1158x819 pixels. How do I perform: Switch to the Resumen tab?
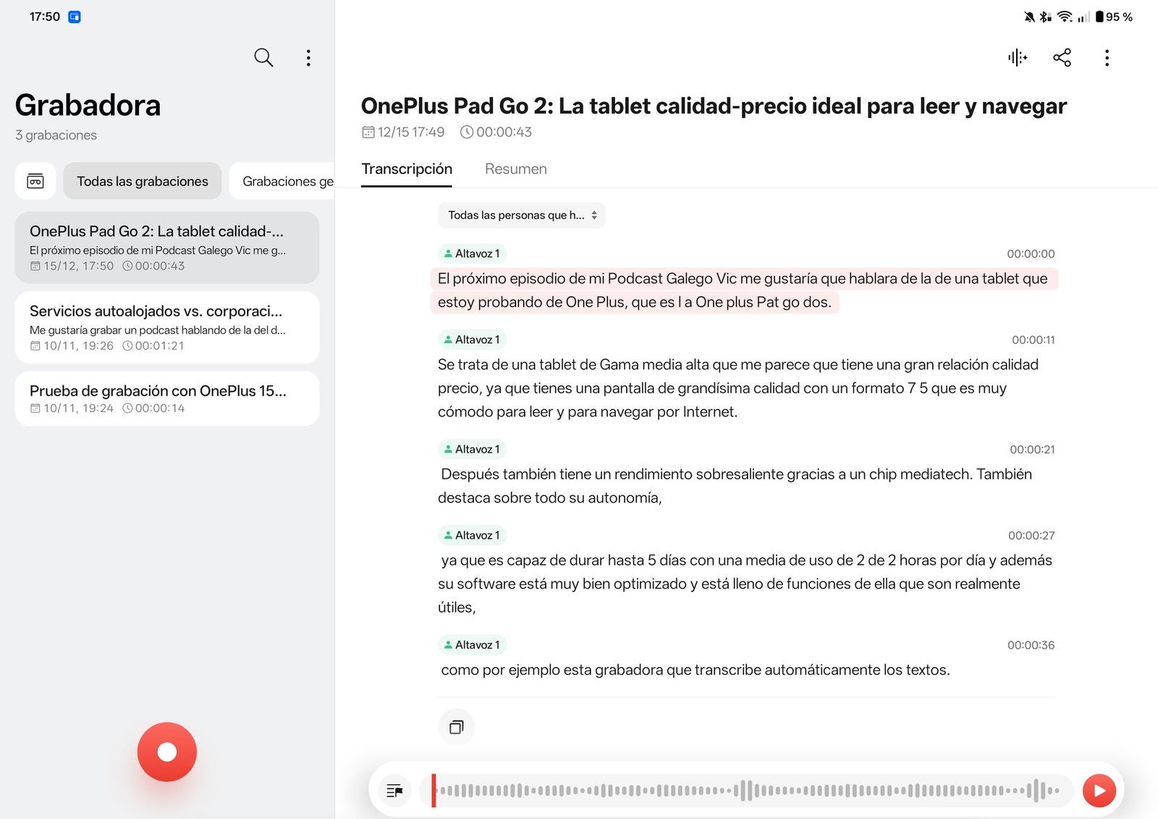click(515, 169)
